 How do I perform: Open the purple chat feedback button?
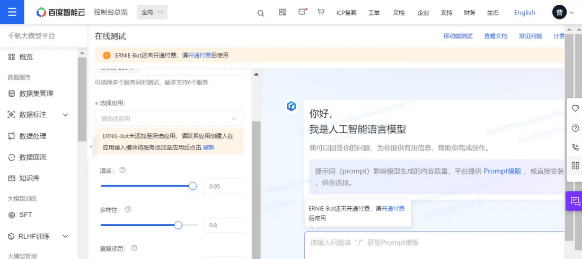[x=574, y=201]
